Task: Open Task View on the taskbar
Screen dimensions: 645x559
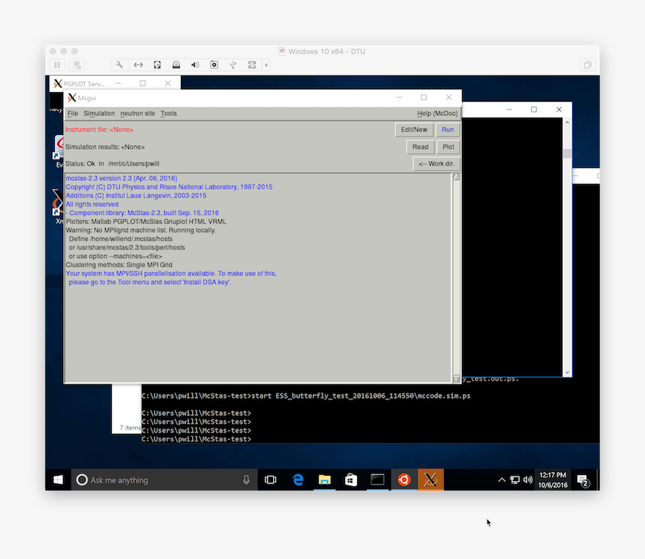Action: pos(271,480)
